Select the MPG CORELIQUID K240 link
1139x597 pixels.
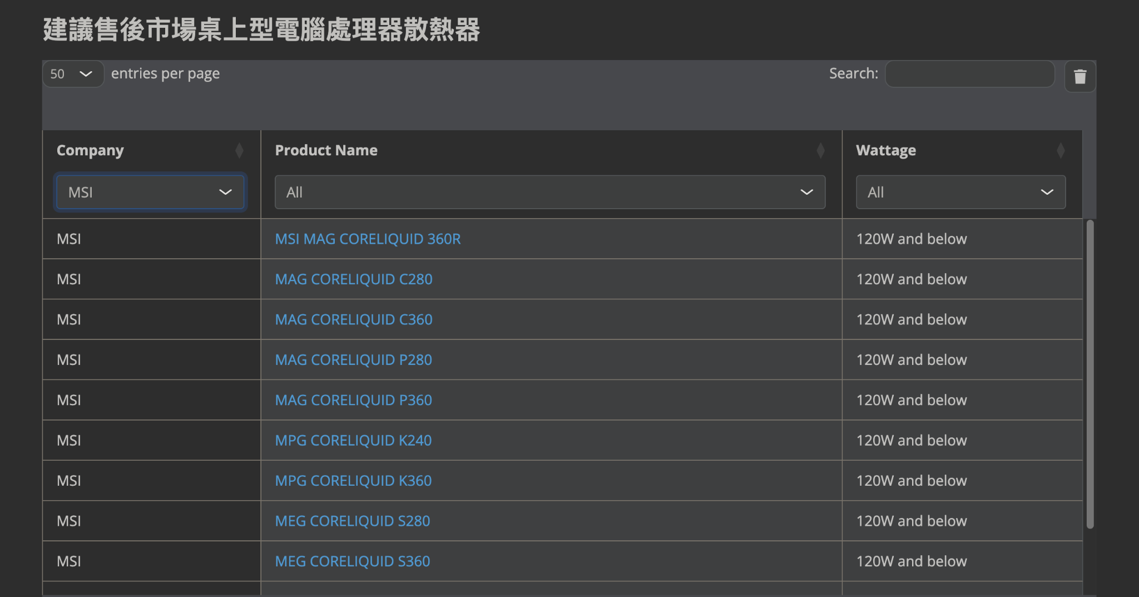pos(353,440)
